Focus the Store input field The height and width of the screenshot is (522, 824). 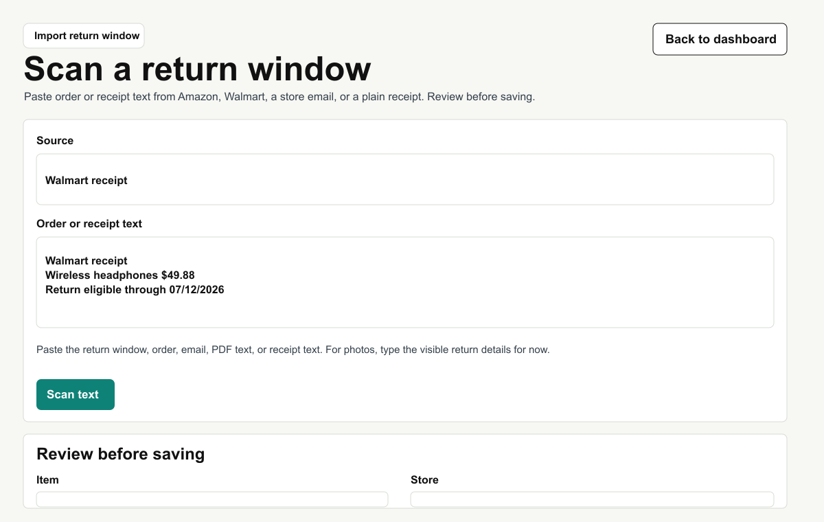coord(592,499)
